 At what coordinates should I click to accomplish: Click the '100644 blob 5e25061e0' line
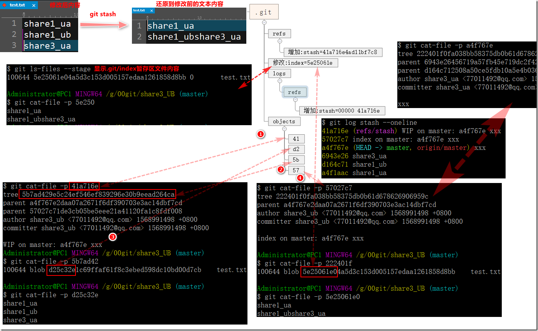click(x=379, y=272)
